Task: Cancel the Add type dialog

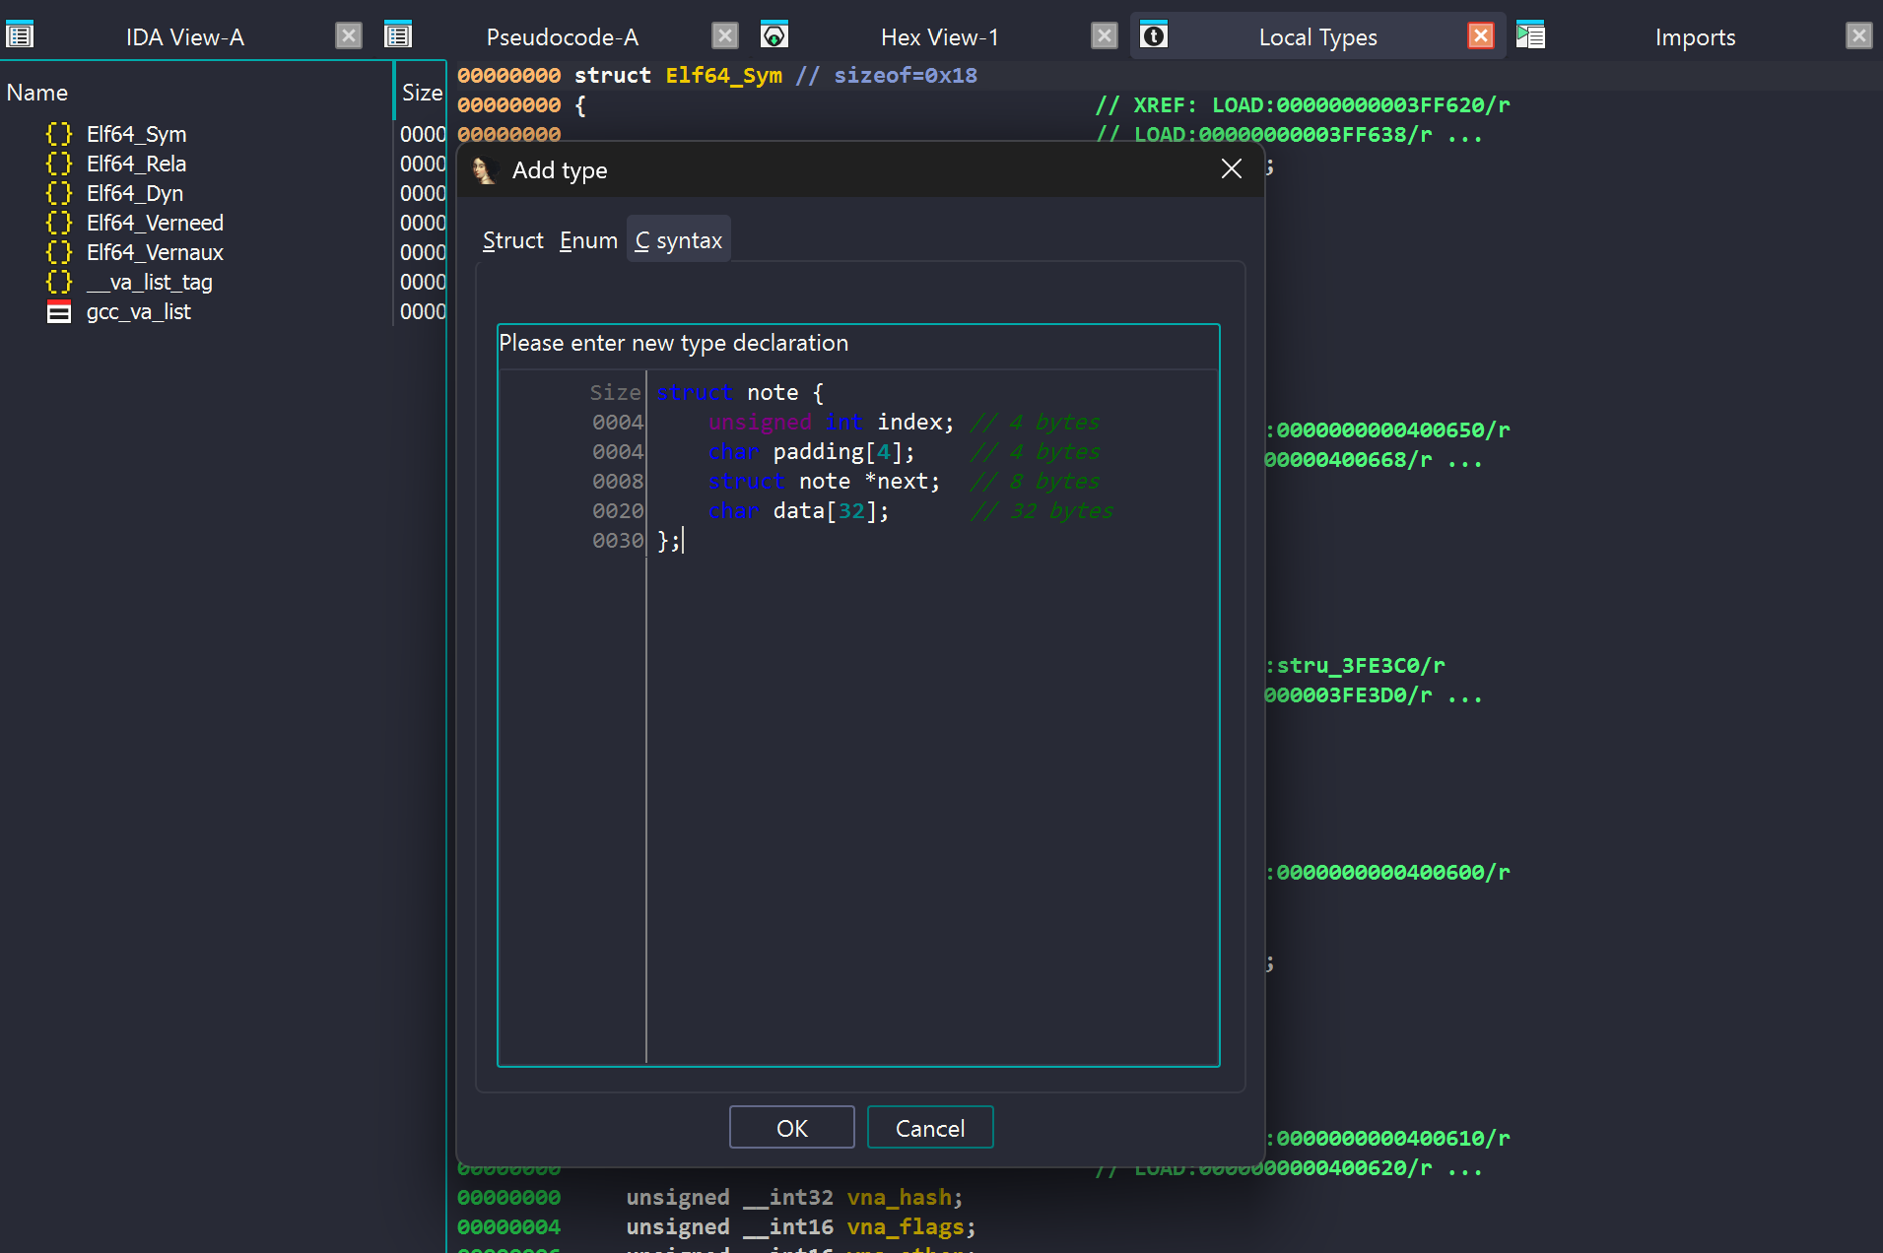Action: click(929, 1128)
